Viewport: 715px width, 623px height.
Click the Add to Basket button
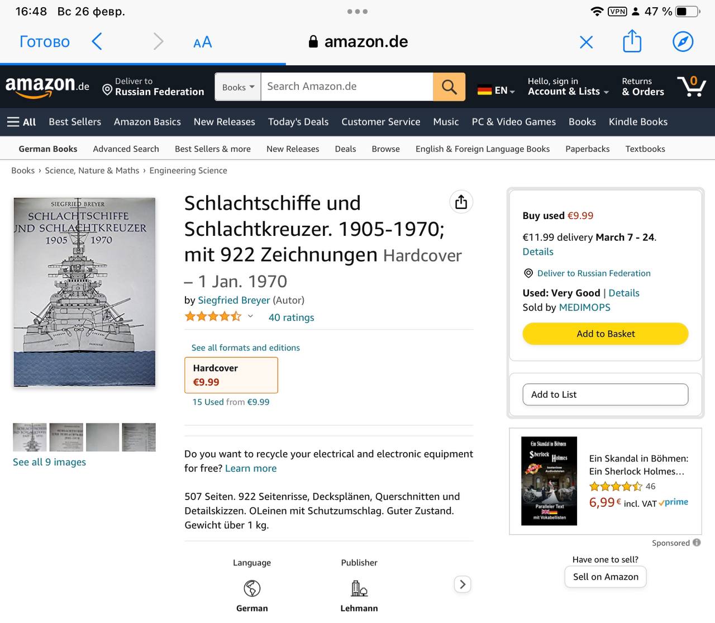(606, 334)
